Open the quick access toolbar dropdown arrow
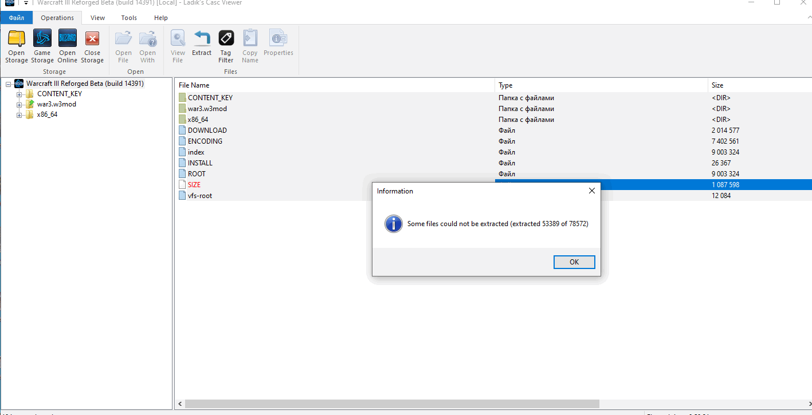The width and height of the screenshot is (812, 415). click(26, 3)
